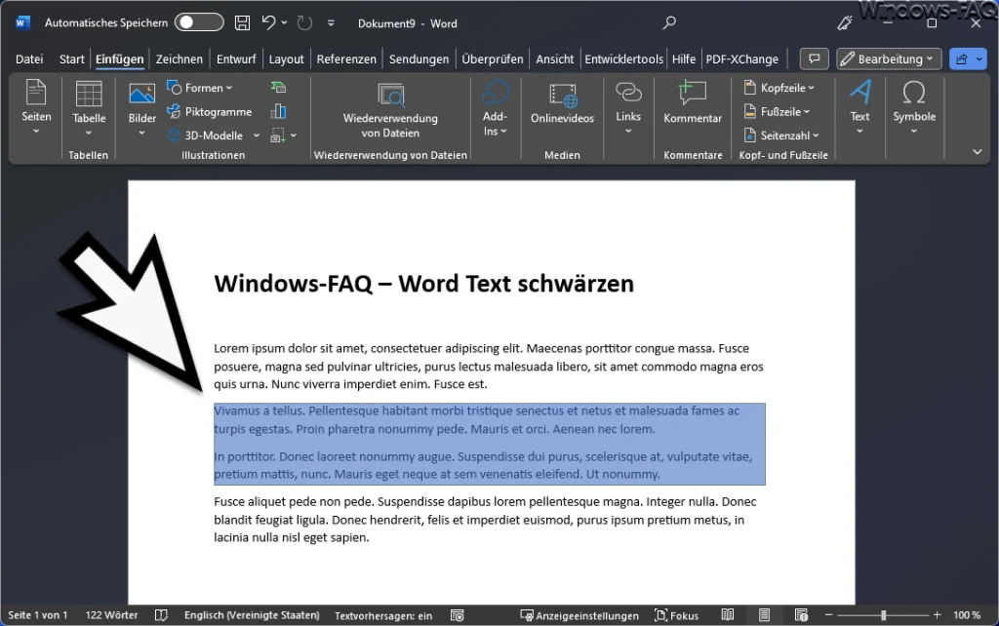The height and width of the screenshot is (626, 999).
Task: Switch to the Referenzen tab
Action: coord(346,59)
